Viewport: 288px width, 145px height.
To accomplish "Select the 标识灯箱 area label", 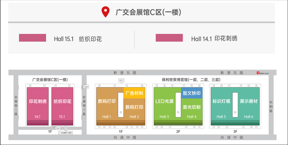I will point(221,101).
